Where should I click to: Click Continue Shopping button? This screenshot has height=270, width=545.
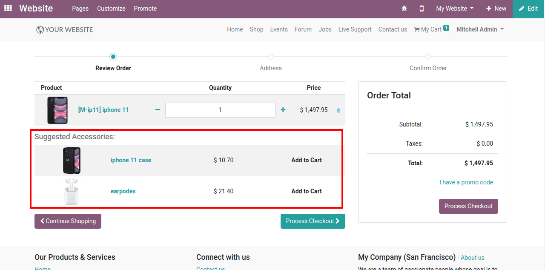68,221
